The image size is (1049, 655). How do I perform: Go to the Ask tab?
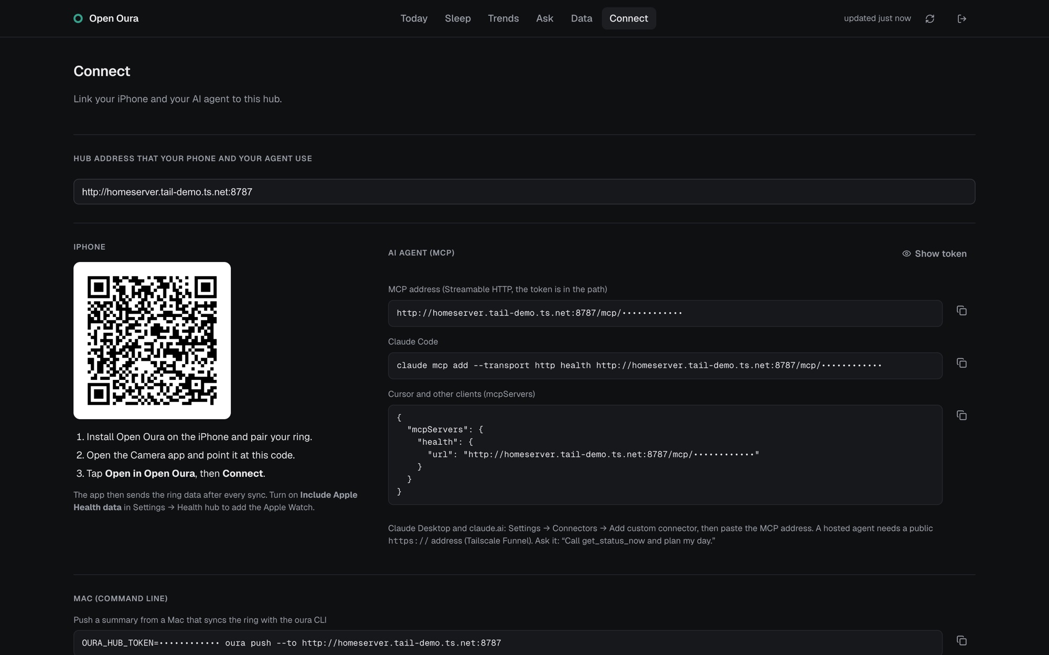click(544, 18)
